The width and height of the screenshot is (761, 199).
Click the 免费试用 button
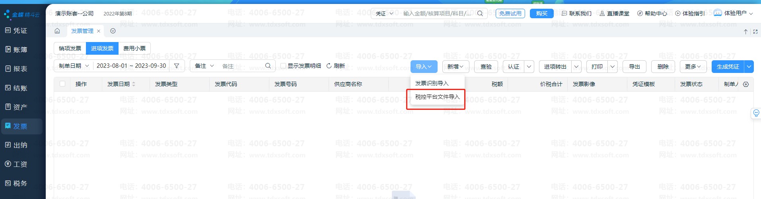click(x=510, y=13)
